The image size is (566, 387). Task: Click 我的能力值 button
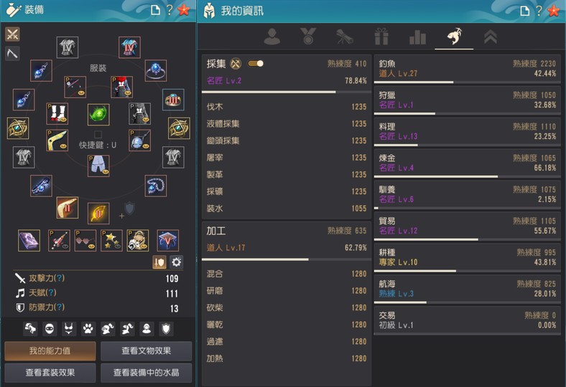(x=50, y=351)
